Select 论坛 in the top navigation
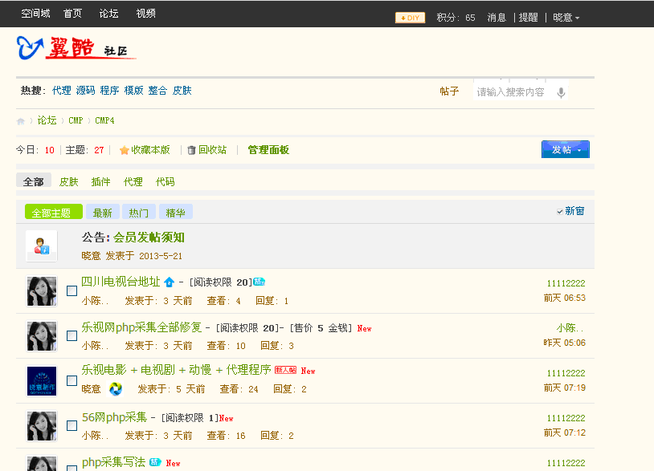654x471 pixels. point(108,13)
